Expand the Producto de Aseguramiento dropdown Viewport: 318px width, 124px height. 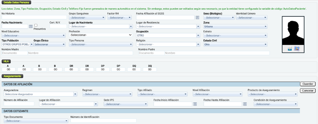coord(273,94)
